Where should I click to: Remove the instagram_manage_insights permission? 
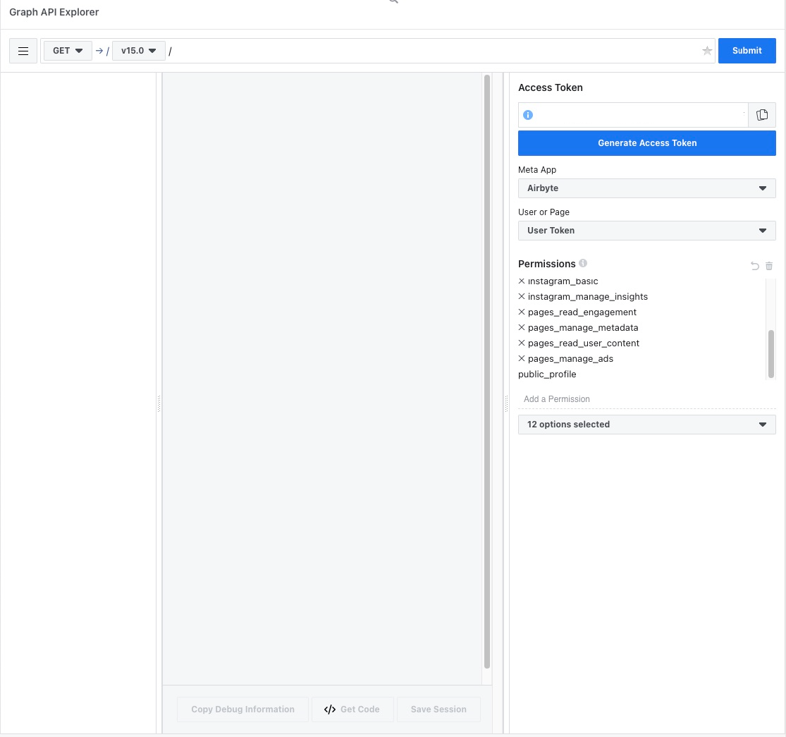coord(522,297)
